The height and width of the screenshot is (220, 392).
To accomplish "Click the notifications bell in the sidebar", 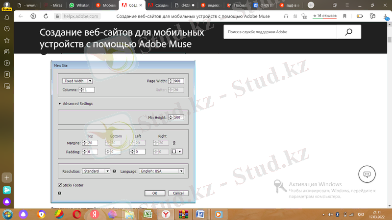I will pyautogui.click(x=7, y=17).
